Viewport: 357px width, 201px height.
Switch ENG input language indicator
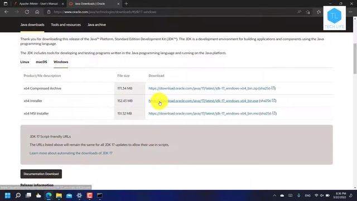[x=307, y=195]
